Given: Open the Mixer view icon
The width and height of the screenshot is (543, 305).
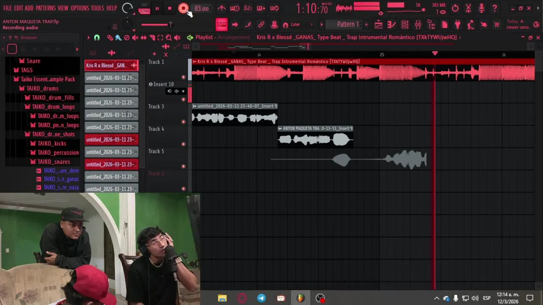Looking at the screenshot, I should 418,25.
